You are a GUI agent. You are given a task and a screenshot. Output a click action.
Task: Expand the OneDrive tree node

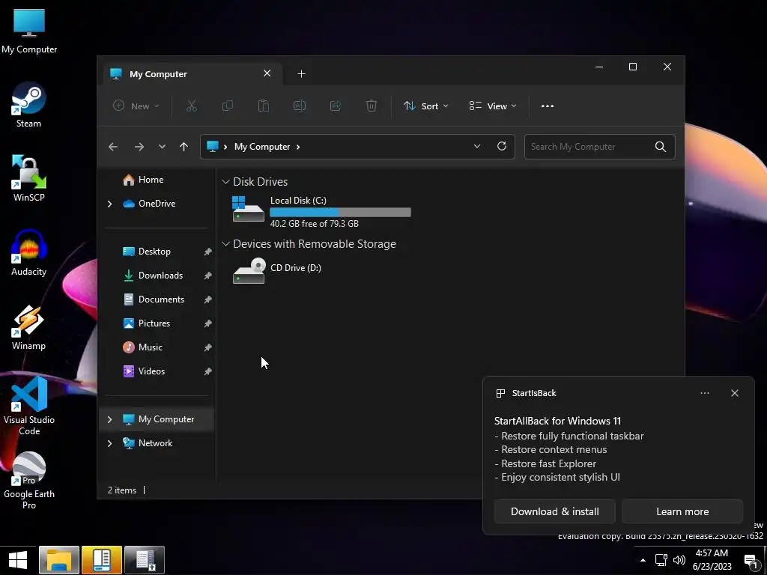pyautogui.click(x=109, y=204)
